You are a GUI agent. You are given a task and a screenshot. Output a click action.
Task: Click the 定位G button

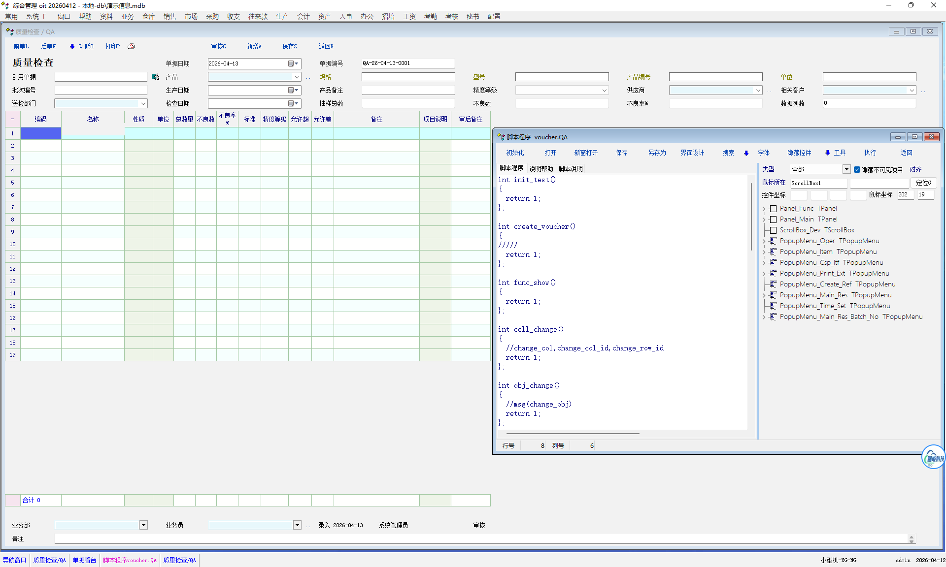click(x=923, y=183)
